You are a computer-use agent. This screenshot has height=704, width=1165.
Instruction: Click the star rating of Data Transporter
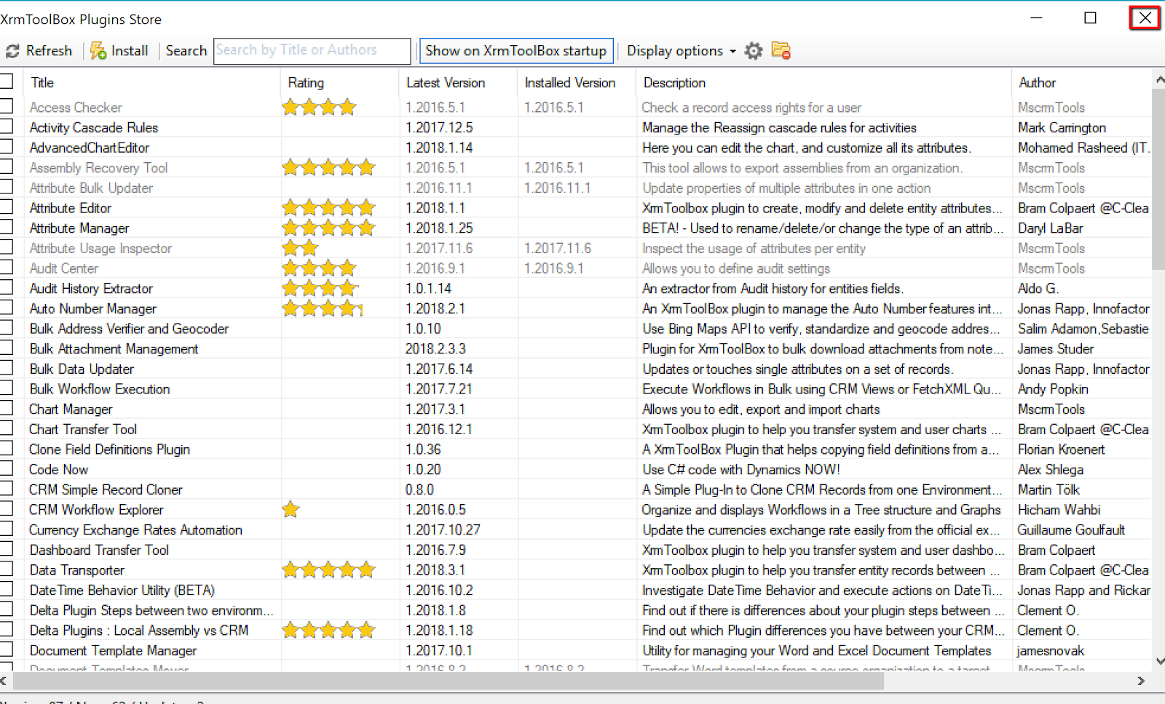[329, 570]
